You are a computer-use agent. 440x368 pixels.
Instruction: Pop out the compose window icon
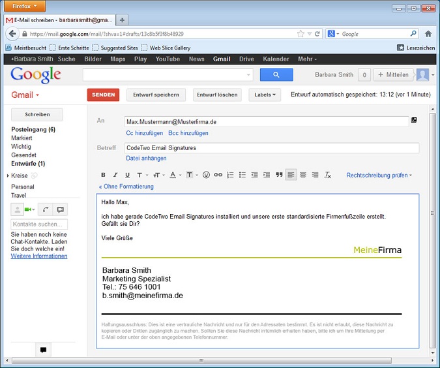[414, 120]
